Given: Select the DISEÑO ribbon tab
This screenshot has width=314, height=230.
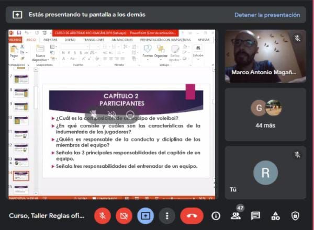Looking at the screenshot, I should [x=70, y=40].
